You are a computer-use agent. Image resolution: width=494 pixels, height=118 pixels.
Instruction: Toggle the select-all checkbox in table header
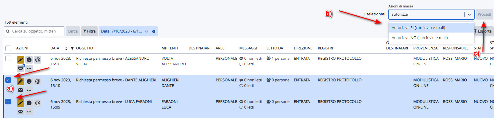tap(8, 48)
